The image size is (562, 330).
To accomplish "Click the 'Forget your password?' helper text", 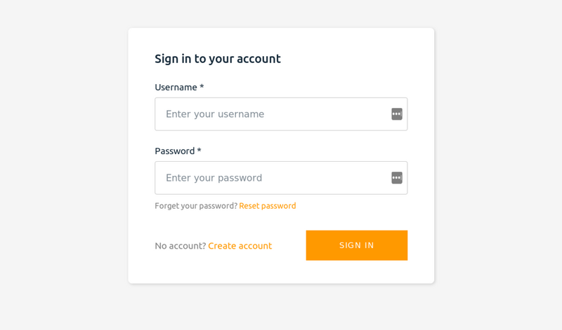I will pos(196,206).
